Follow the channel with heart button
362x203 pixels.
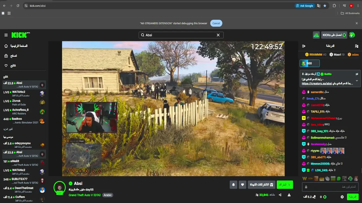(242, 185)
